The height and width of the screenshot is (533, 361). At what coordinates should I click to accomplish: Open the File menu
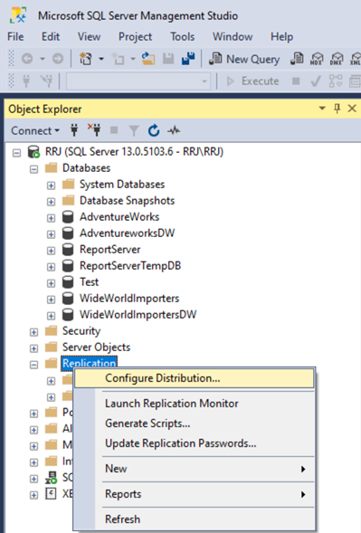pos(15,36)
